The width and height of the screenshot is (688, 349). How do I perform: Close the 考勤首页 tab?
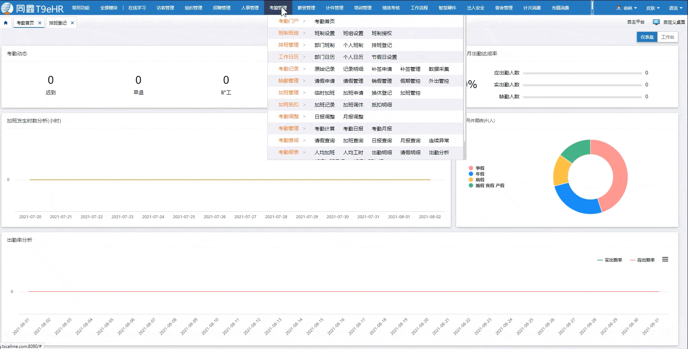point(40,23)
